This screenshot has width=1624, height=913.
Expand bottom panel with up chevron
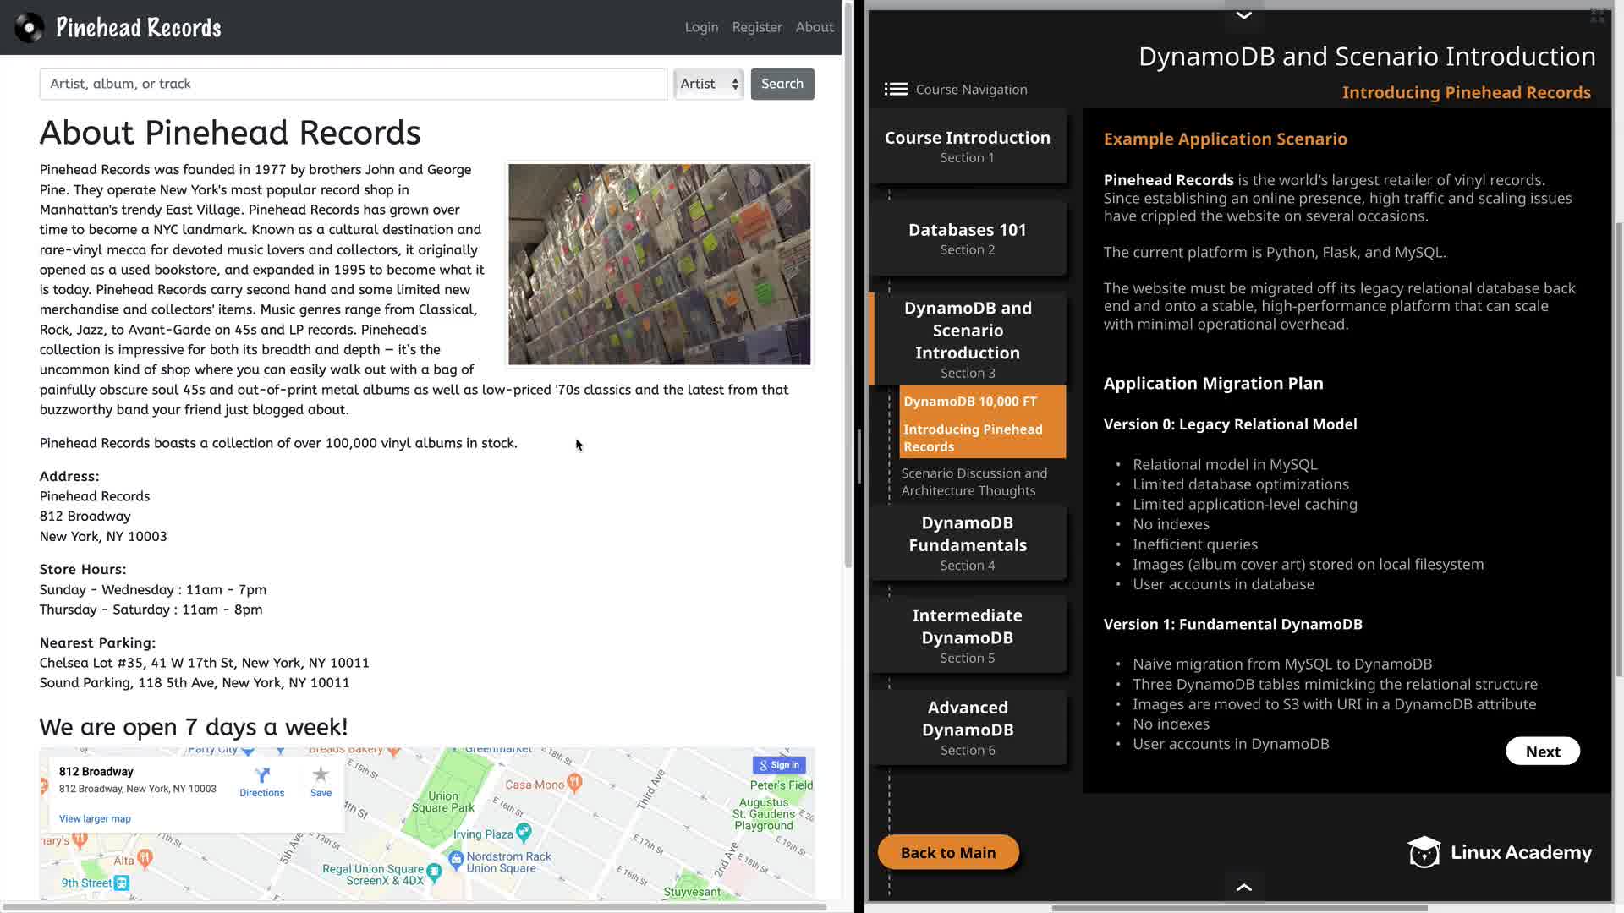pos(1243,887)
